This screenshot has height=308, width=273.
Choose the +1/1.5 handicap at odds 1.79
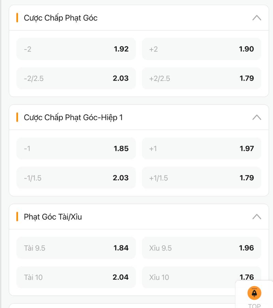point(201,178)
